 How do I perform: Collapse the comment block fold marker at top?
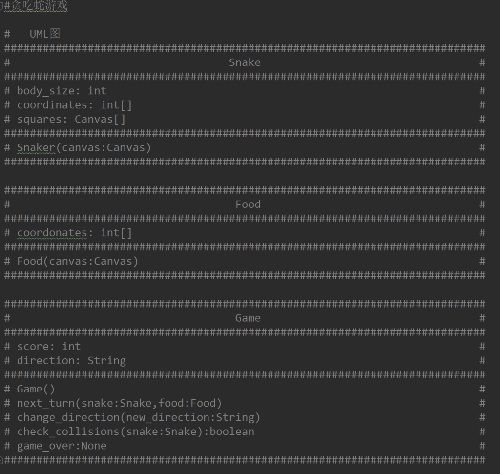(1, 6)
